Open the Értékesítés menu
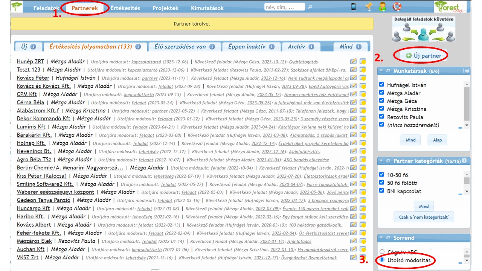 tap(125, 8)
